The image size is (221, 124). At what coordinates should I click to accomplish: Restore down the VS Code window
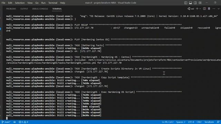215,3
